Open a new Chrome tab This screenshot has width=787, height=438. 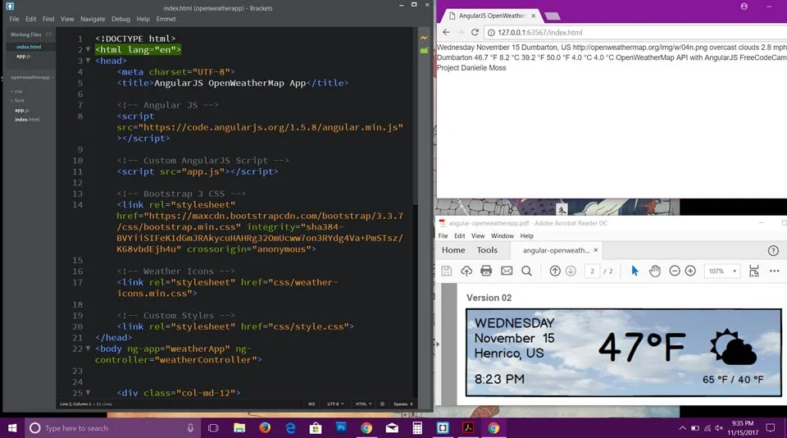point(552,16)
